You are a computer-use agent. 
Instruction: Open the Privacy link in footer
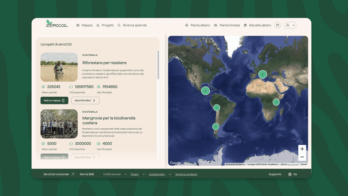pos(135,174)
